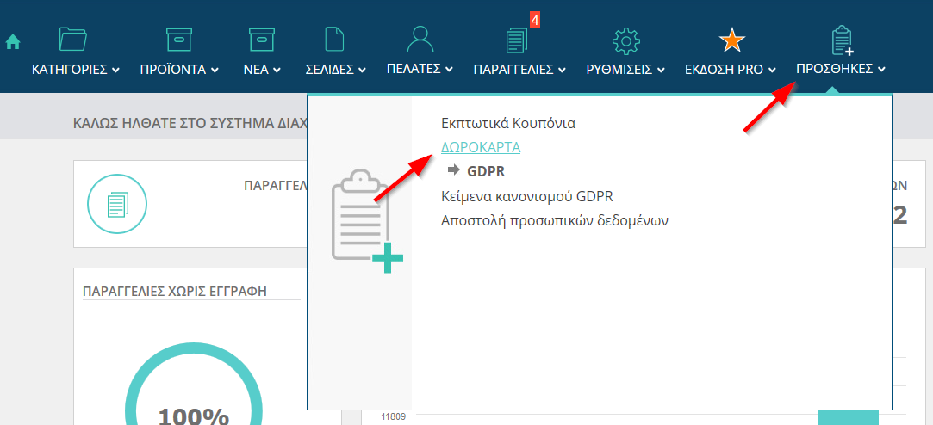The image size is (933, 425).
Task: Click the archive box icon above ΝΕΑ
Action: click(261, 40)
